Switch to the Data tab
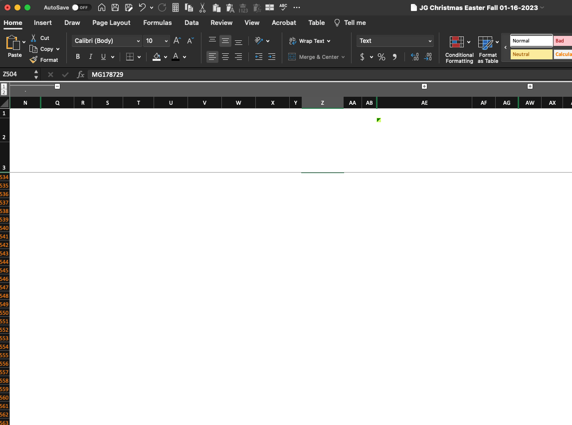Viewport: 572px width, 425px height. [x=191, y=22]
